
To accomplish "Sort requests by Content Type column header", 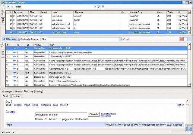I will (x=142, y=12).
